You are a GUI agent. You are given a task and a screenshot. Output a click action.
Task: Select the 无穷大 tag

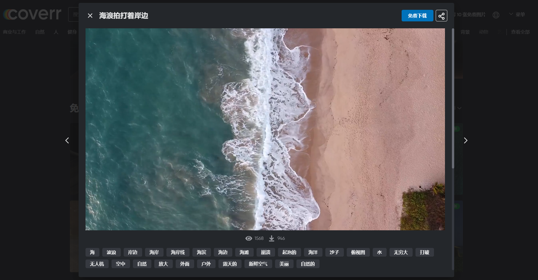[x=401, y=252]
